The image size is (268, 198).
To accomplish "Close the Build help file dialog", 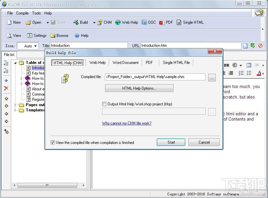I will click(x=215, y=51).
